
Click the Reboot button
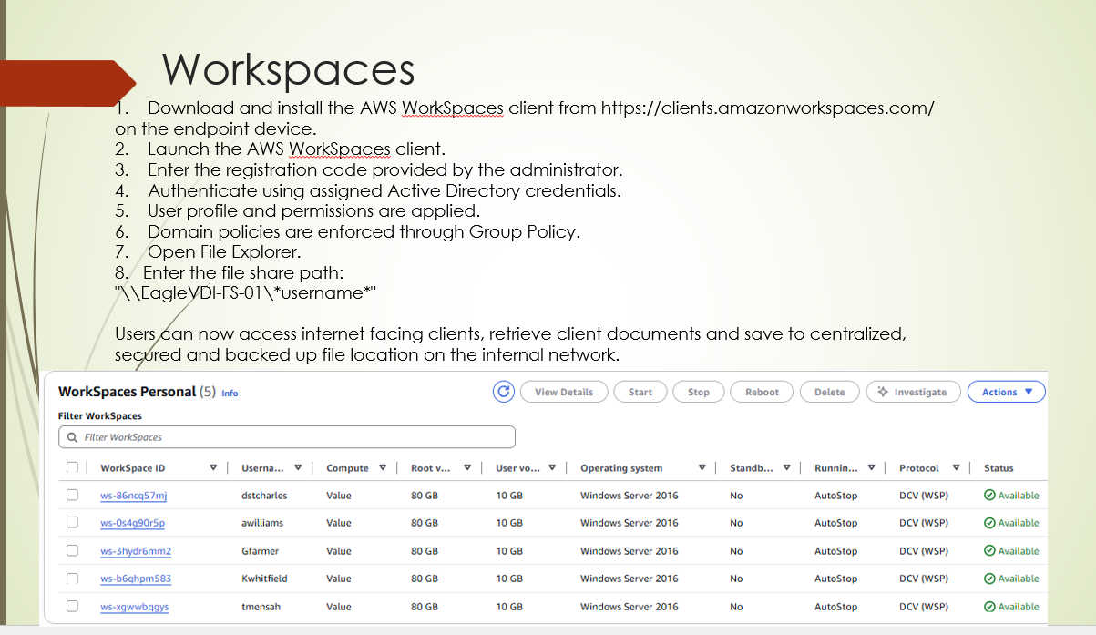click(x=763, y=392)
